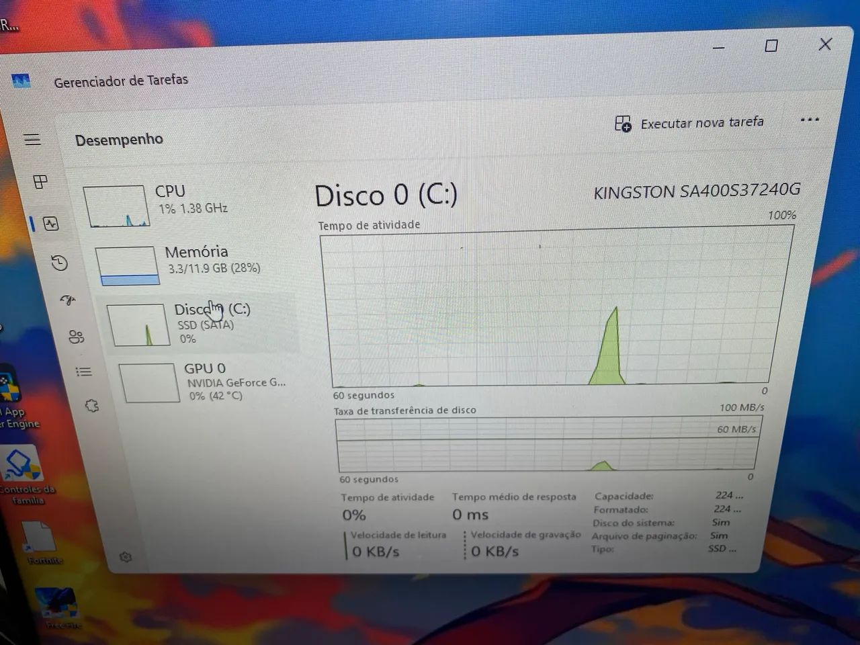Image resolution: width=860 pixels, height=645 pixels.
Task: Click Velocidade de leitura value
Action: [376, 552]
